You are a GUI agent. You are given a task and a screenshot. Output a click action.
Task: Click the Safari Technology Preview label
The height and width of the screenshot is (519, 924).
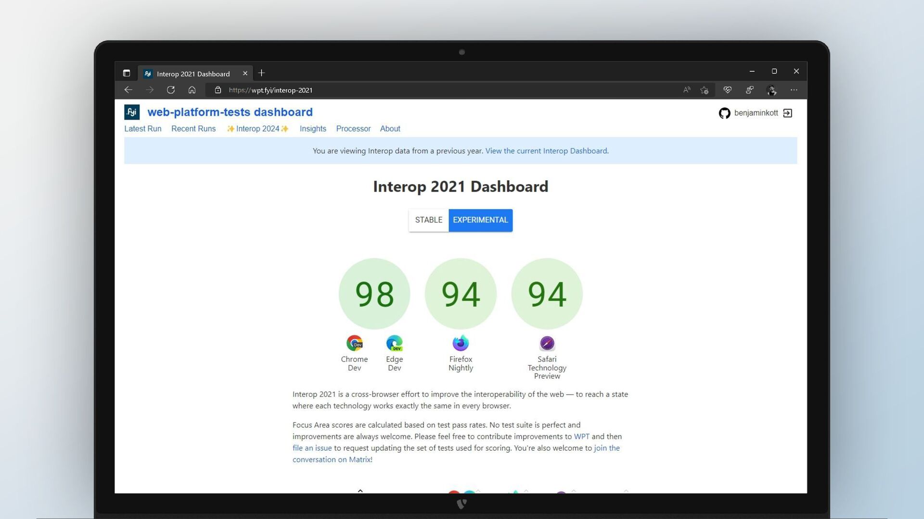[x=547, y=368]
